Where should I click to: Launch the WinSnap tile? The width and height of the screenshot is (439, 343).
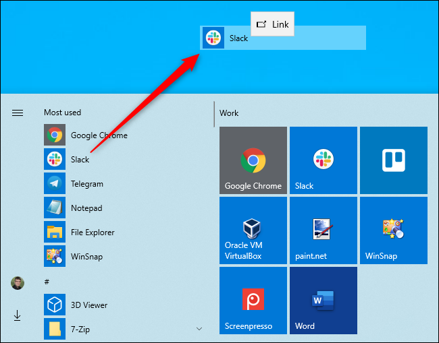click(x=393, y=230)
